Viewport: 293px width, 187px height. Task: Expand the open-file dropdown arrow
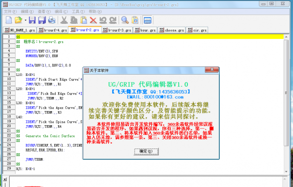click(25, 20)
